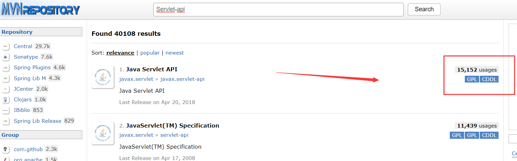Click the JCenter repository icon

5,89
